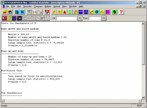147x108 pixels.
Task: Open the Window menu
Action: [73, 7]
